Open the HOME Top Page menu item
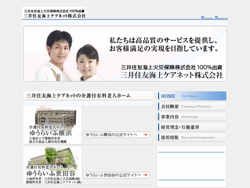The image size is (250, 188). pyautogui.click(x=192, y=96)
